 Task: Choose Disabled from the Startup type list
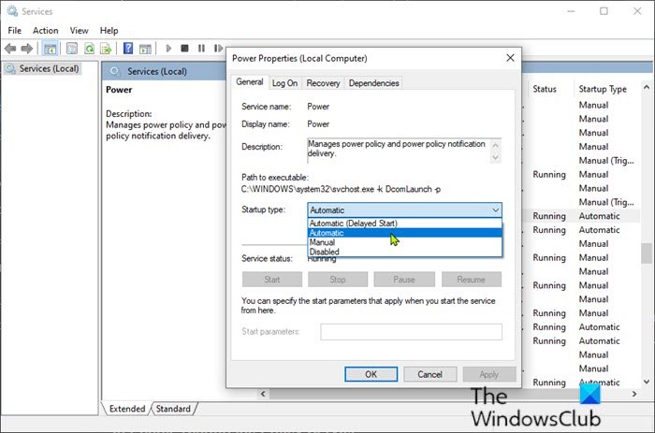point(405,252)
